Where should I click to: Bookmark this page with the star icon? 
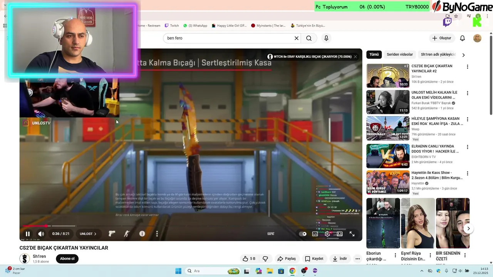[456, 16]
